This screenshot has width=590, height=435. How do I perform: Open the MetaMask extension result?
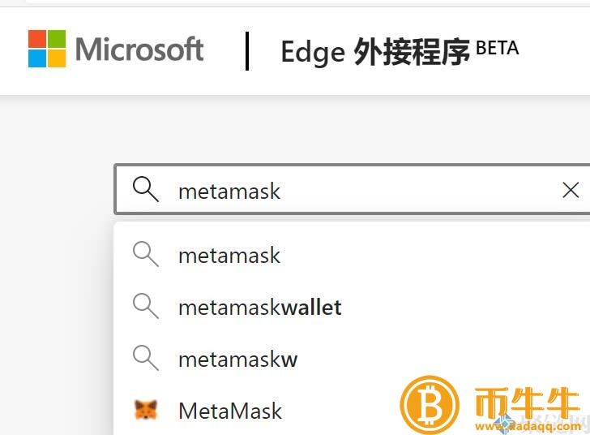coord(230,411)
